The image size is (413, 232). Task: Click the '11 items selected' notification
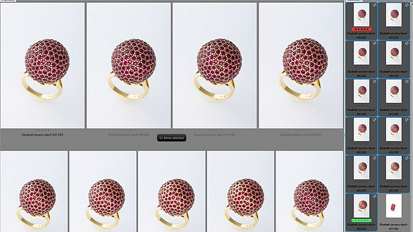click(172, 138)
